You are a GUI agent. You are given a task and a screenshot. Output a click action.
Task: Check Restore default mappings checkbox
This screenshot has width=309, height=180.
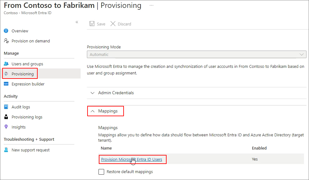(x=101, y=172)
